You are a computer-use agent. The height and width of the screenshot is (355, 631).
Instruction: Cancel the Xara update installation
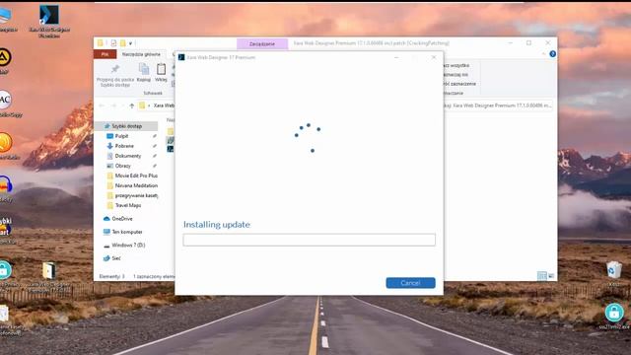(x=410, y=283)
